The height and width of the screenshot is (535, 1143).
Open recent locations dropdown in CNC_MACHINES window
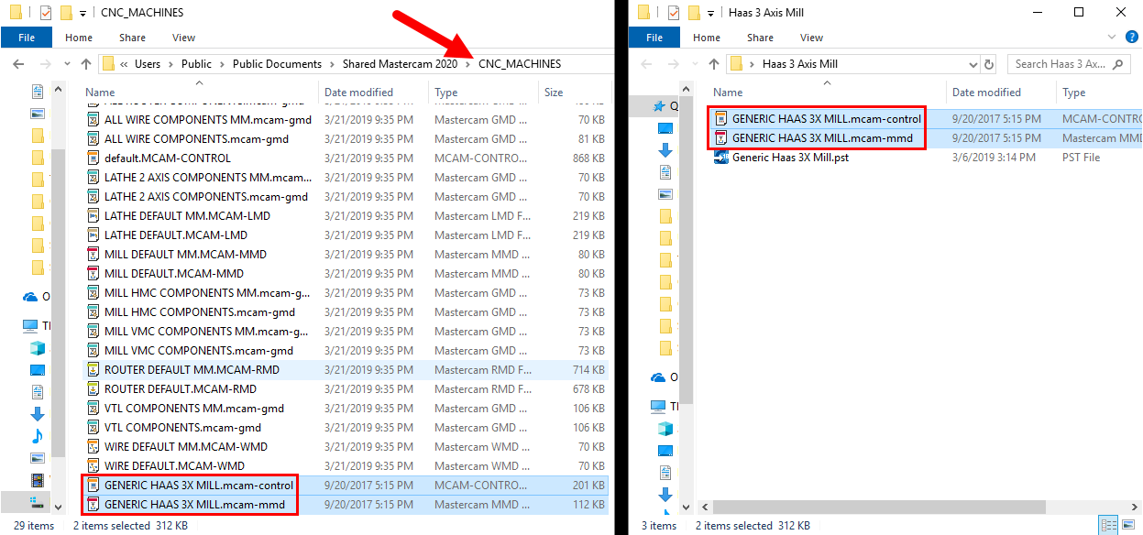(65, 64)
